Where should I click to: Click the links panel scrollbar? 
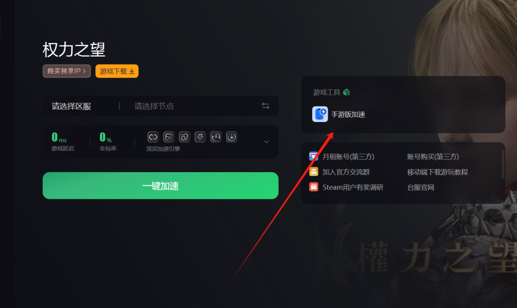(503, 164)
